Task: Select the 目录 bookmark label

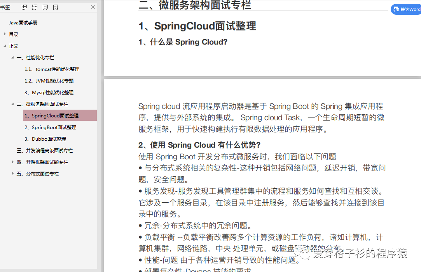Action: 14,34
